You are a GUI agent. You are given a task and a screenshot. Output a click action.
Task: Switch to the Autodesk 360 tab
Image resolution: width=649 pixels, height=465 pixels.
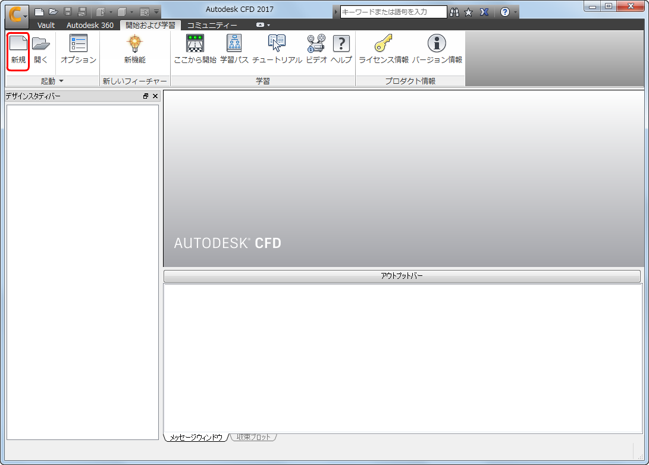[x=90, y=25]
